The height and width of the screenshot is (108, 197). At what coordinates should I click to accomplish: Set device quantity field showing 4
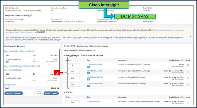click(x=72, y=65)
